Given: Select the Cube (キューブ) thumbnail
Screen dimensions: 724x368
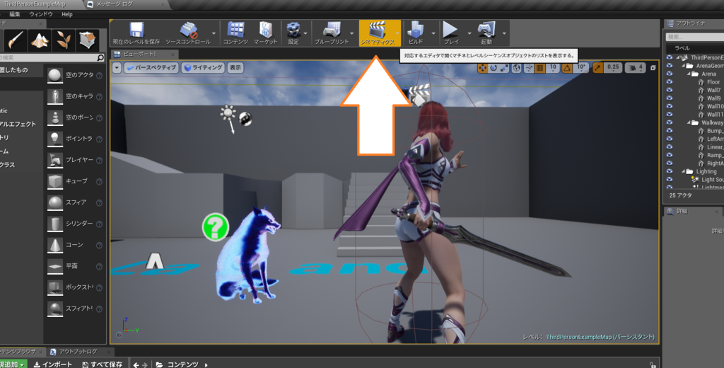Looking at the screenshot, I should [55, 181].
